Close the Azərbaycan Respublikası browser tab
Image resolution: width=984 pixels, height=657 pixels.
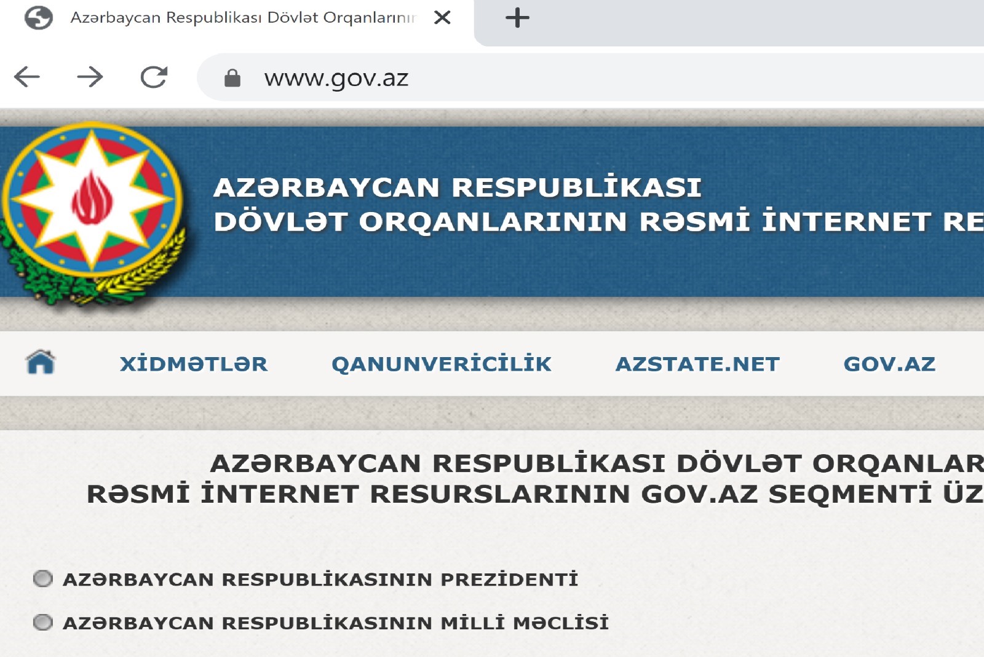pos(442,18)
